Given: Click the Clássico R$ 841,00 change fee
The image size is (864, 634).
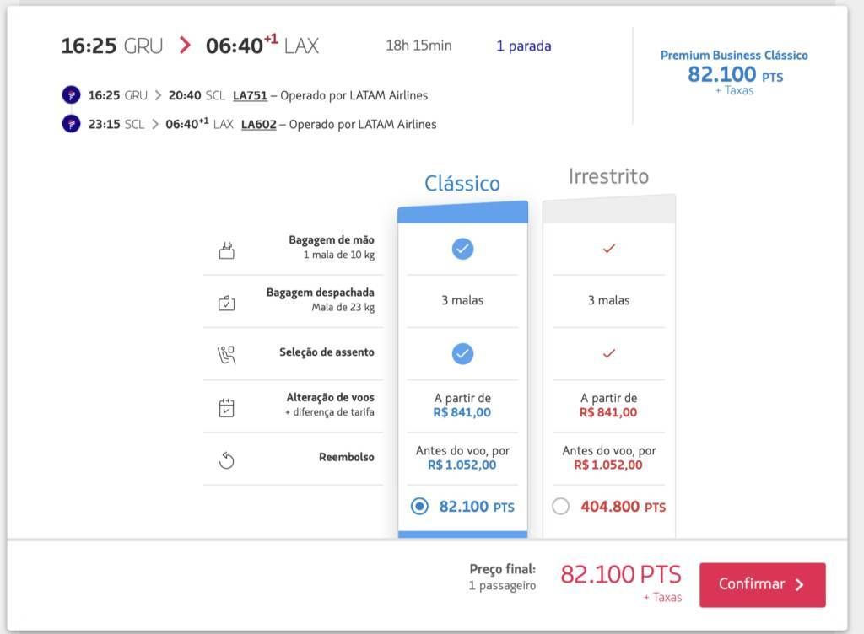Looking at the screenshot, I should tap(462, 412).
